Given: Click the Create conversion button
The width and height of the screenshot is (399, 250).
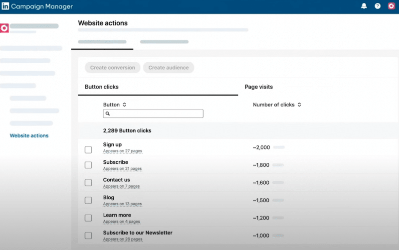Looking at the screenshot, I should click(x=113, y=68).
